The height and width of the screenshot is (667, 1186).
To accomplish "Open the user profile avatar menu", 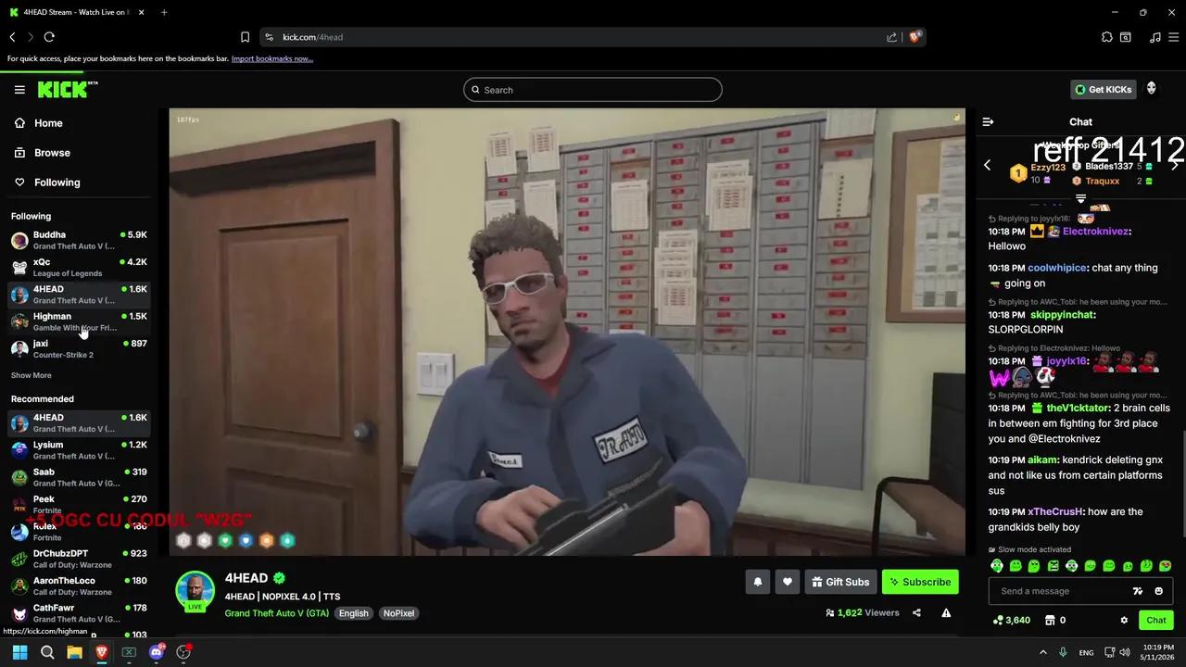I will click(x=1152, y=89).
